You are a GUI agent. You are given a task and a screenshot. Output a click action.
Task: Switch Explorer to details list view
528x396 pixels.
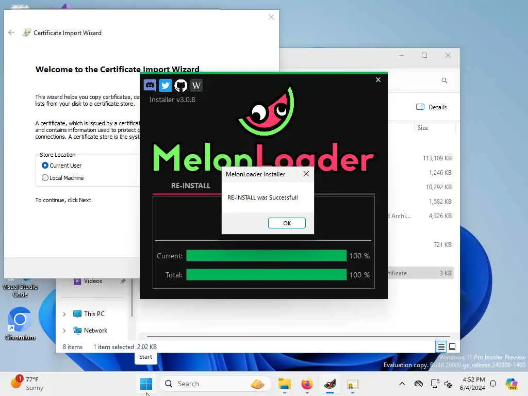point(441,346)
